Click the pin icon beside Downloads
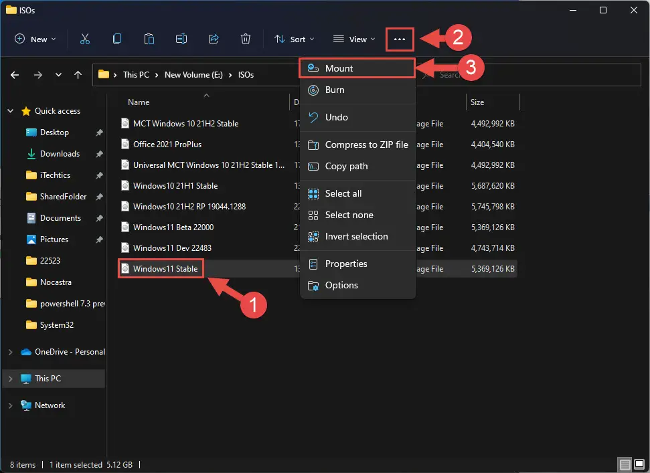Viewport: 650px width, 473px height. pyautogui.click(x=99, y=154)
